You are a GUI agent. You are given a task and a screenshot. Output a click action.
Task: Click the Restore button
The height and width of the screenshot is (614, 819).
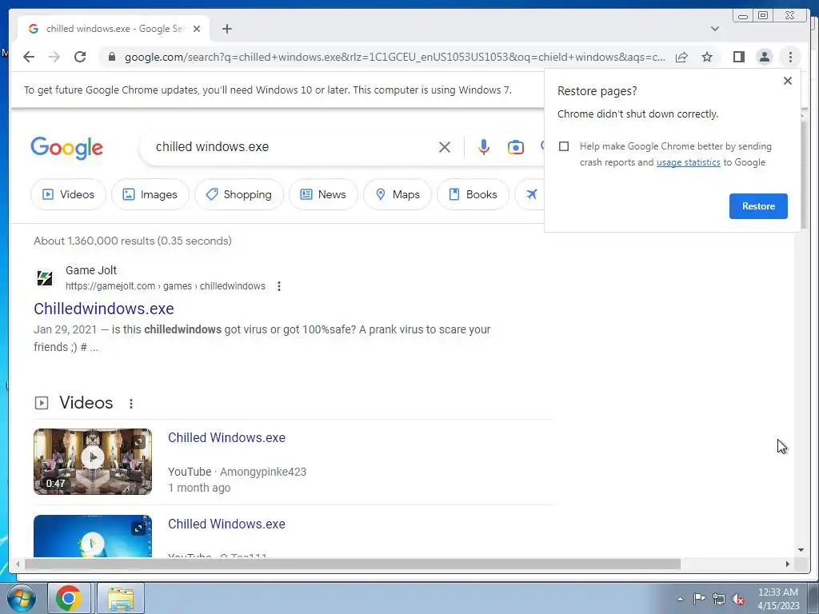[758, 206]
